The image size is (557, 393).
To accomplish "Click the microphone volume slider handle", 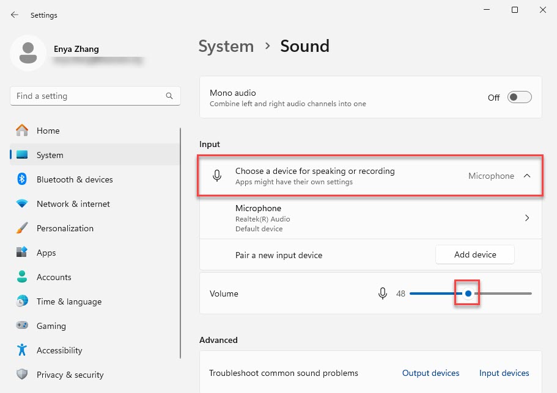I will click(x=468, y=294).
